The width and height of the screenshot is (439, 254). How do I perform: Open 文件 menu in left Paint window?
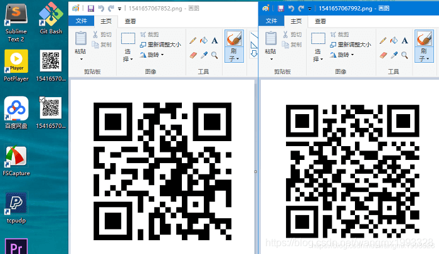click(81, 21)
